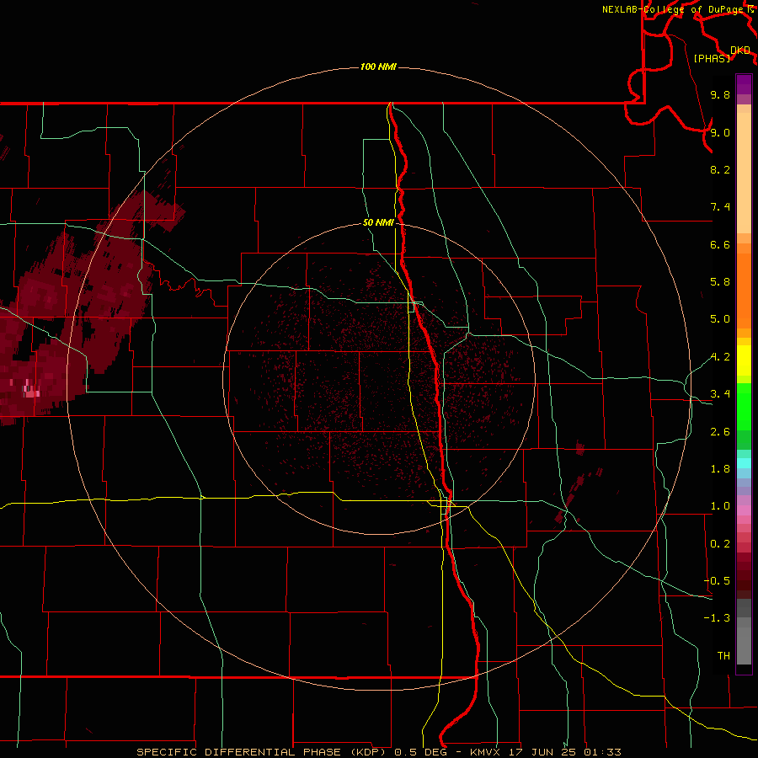Select the 0.2 scale value
The image size is (758, 758).
(x=720, y=544)
